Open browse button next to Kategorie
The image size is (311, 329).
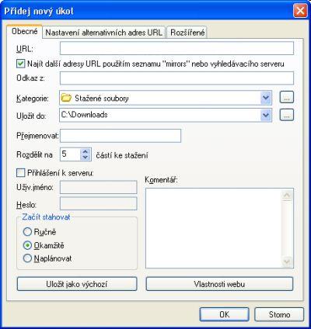tap(287, 98)
